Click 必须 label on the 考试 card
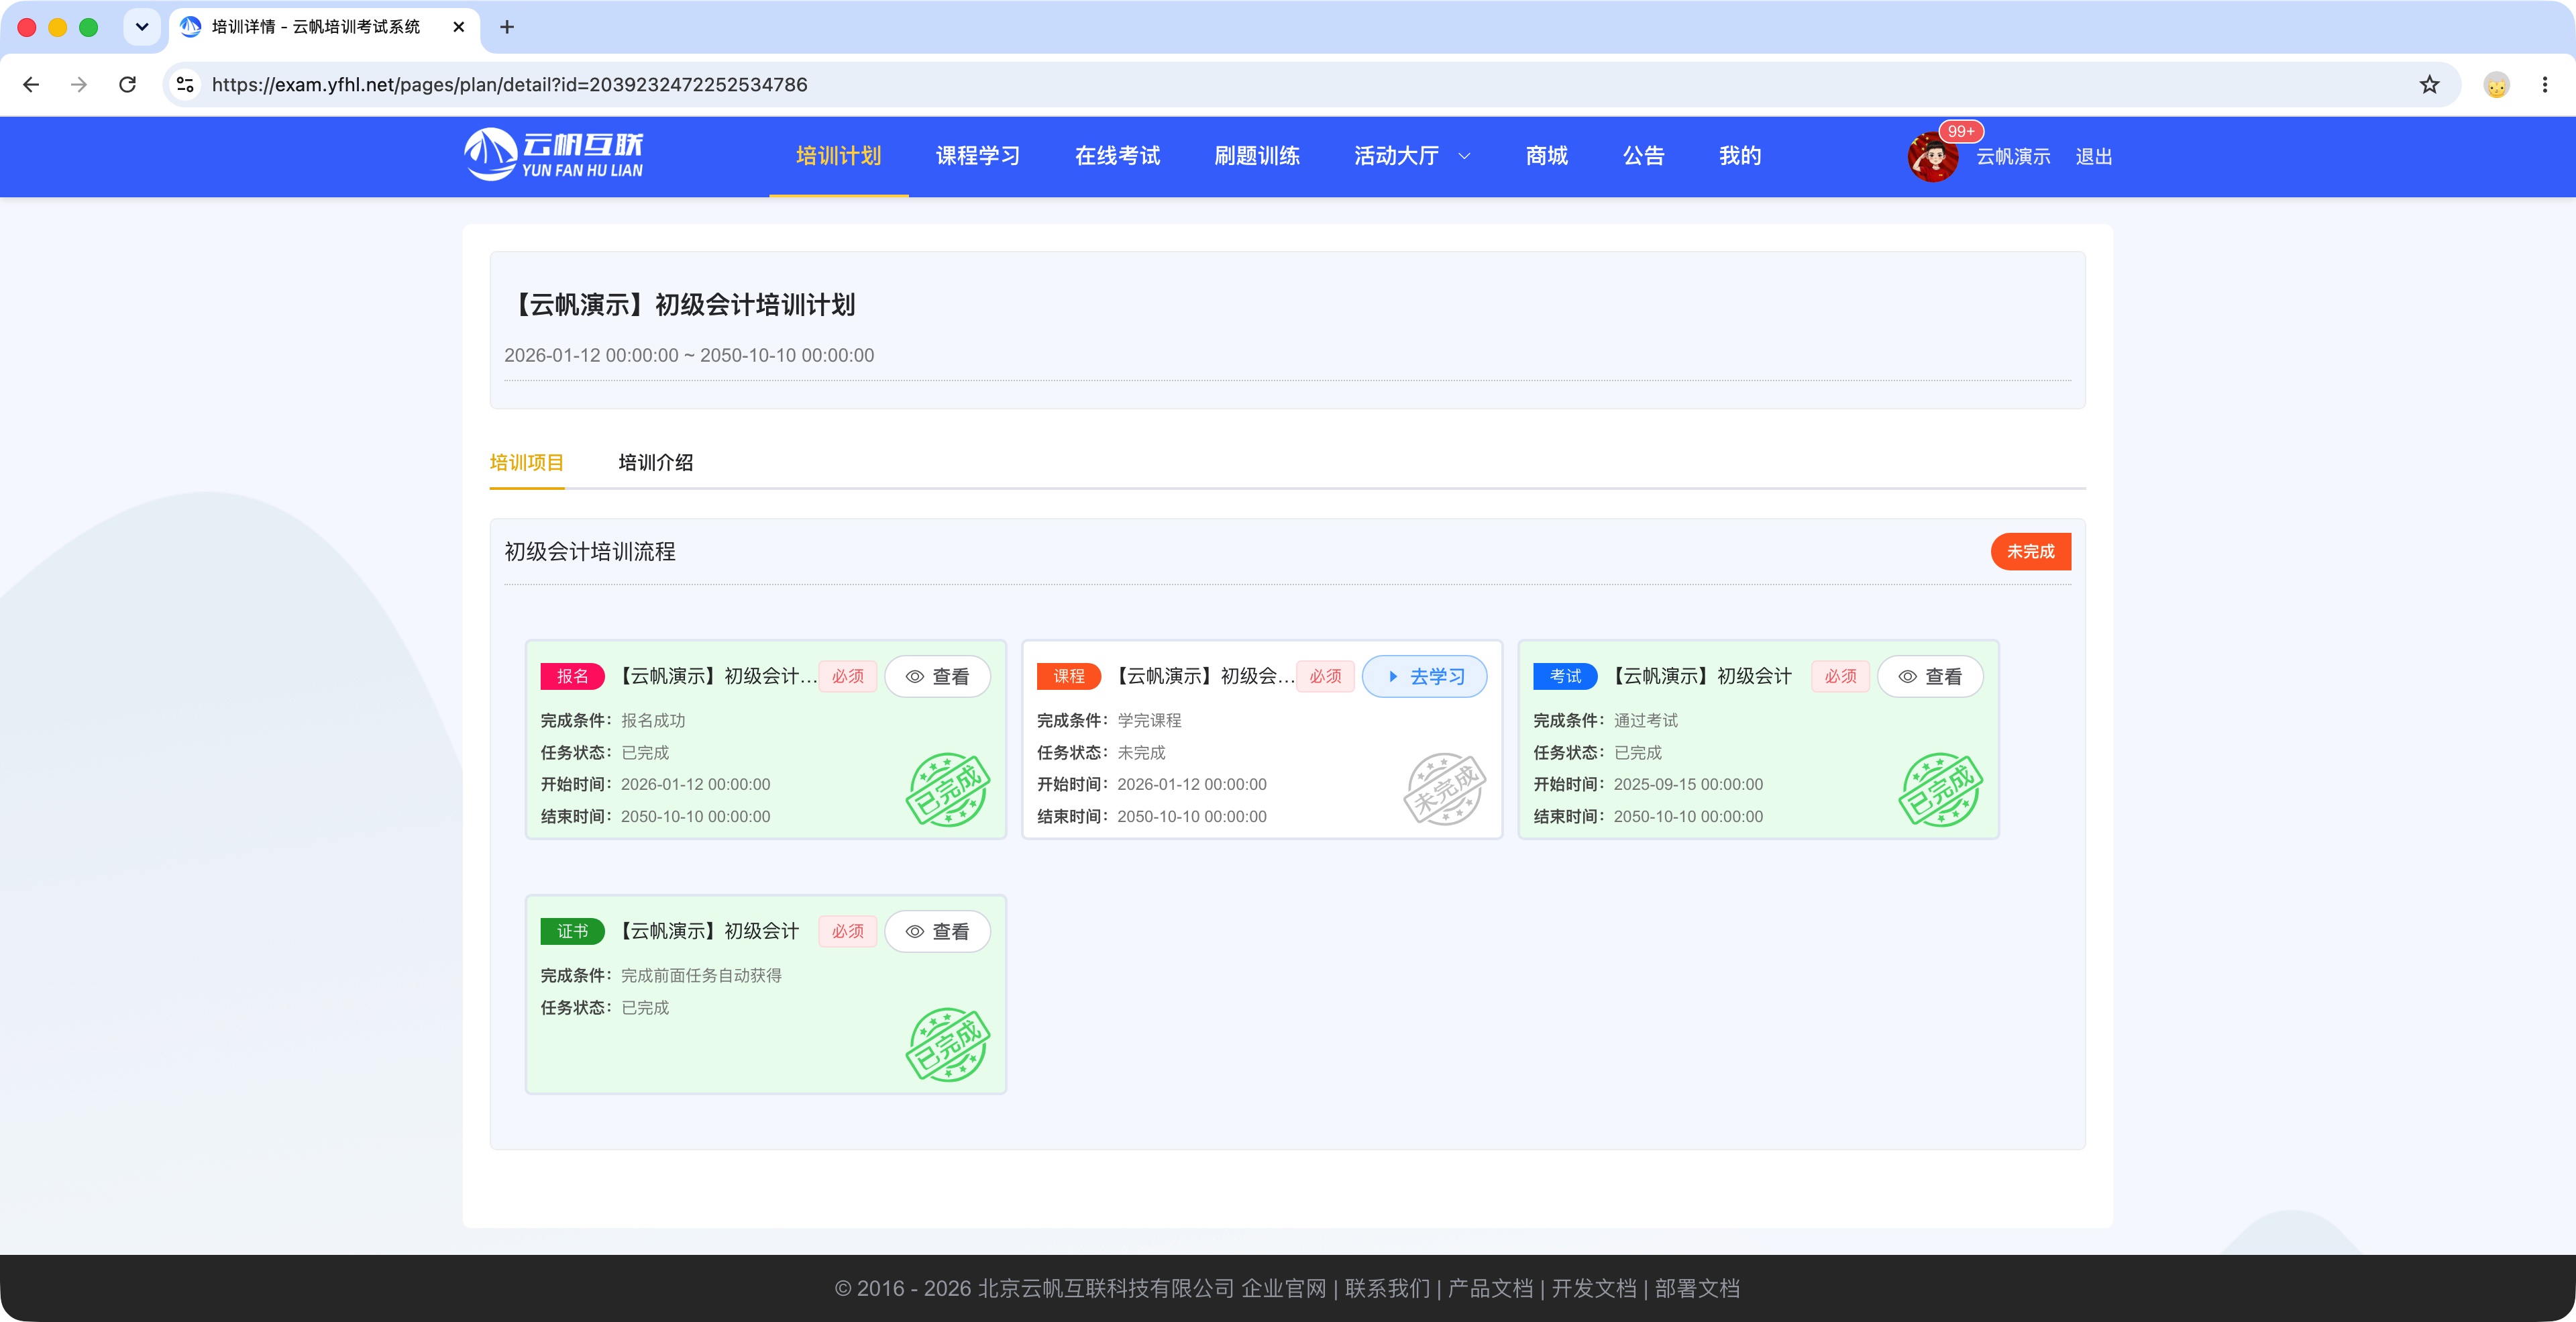Viewport: 2576px width, 1322px height. pyautogui.click(x=1840, y=677)
